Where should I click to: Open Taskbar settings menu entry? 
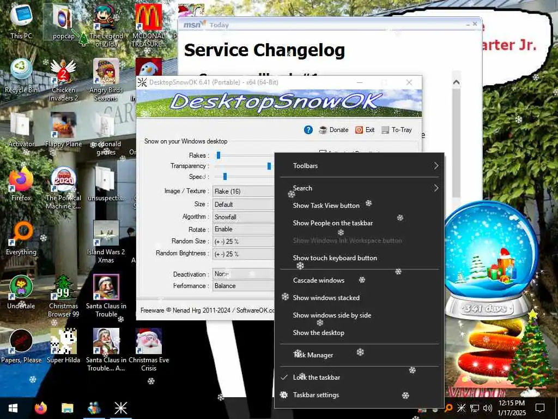point(360,395)
